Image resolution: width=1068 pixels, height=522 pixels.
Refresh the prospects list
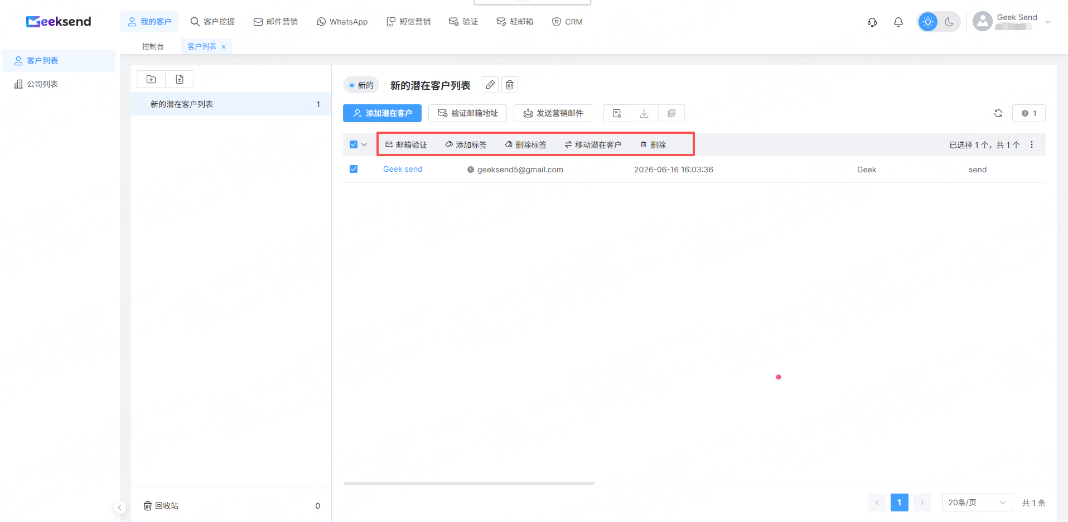pyautogui.click(x=998, y=113)
